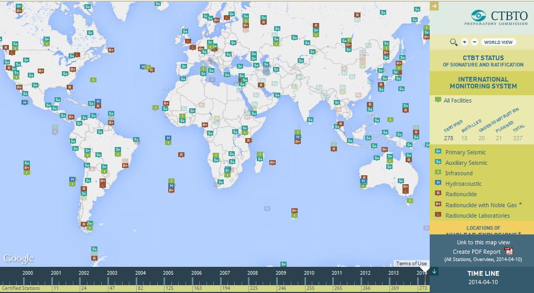
Task: Collapse the side panel with arrow
Action: point(434,6)
